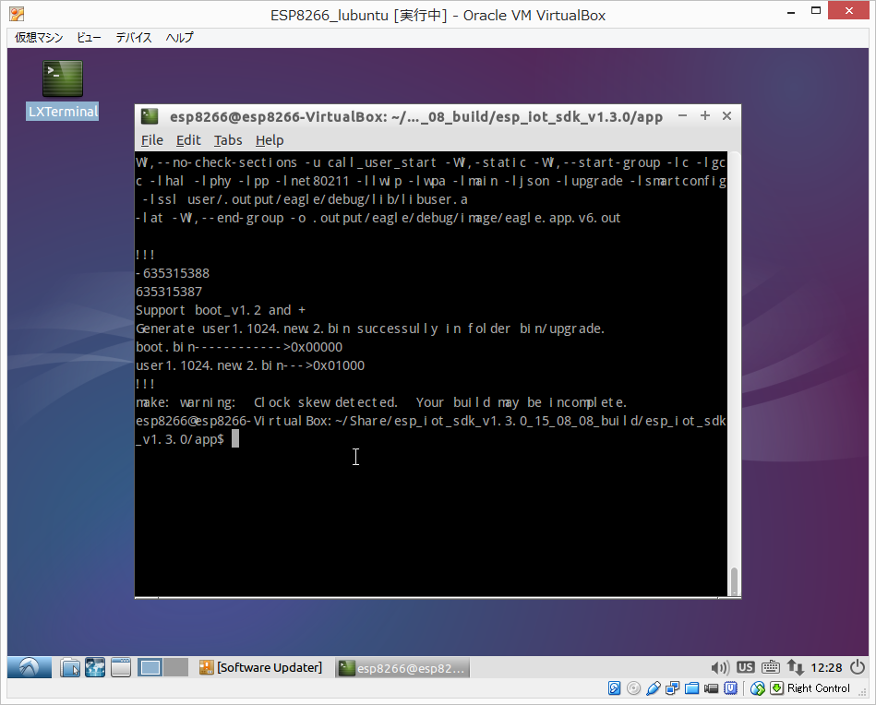Click the VirtualBox shared folders status icon
876x705 pixels.
691,688
